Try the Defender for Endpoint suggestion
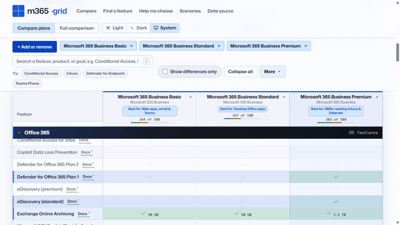400x225 pixels. (x=105, y=73)
